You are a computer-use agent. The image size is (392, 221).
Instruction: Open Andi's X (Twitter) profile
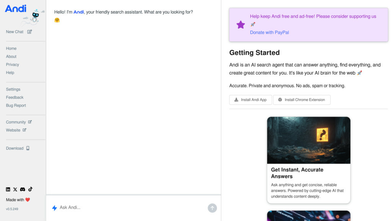pos(15,190)
